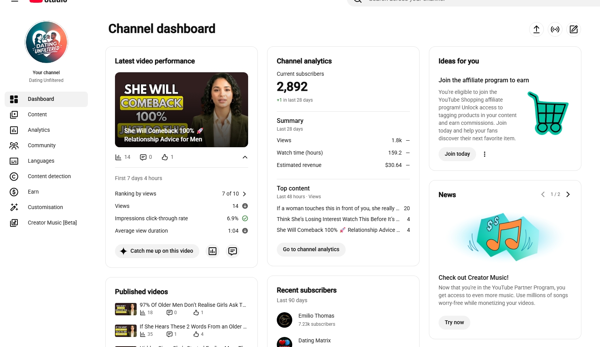The height and width of the screenshot is (347, 600).
Task: Click thumbnail of 'If She Hears These' video
Action: [x=126, y=331]
